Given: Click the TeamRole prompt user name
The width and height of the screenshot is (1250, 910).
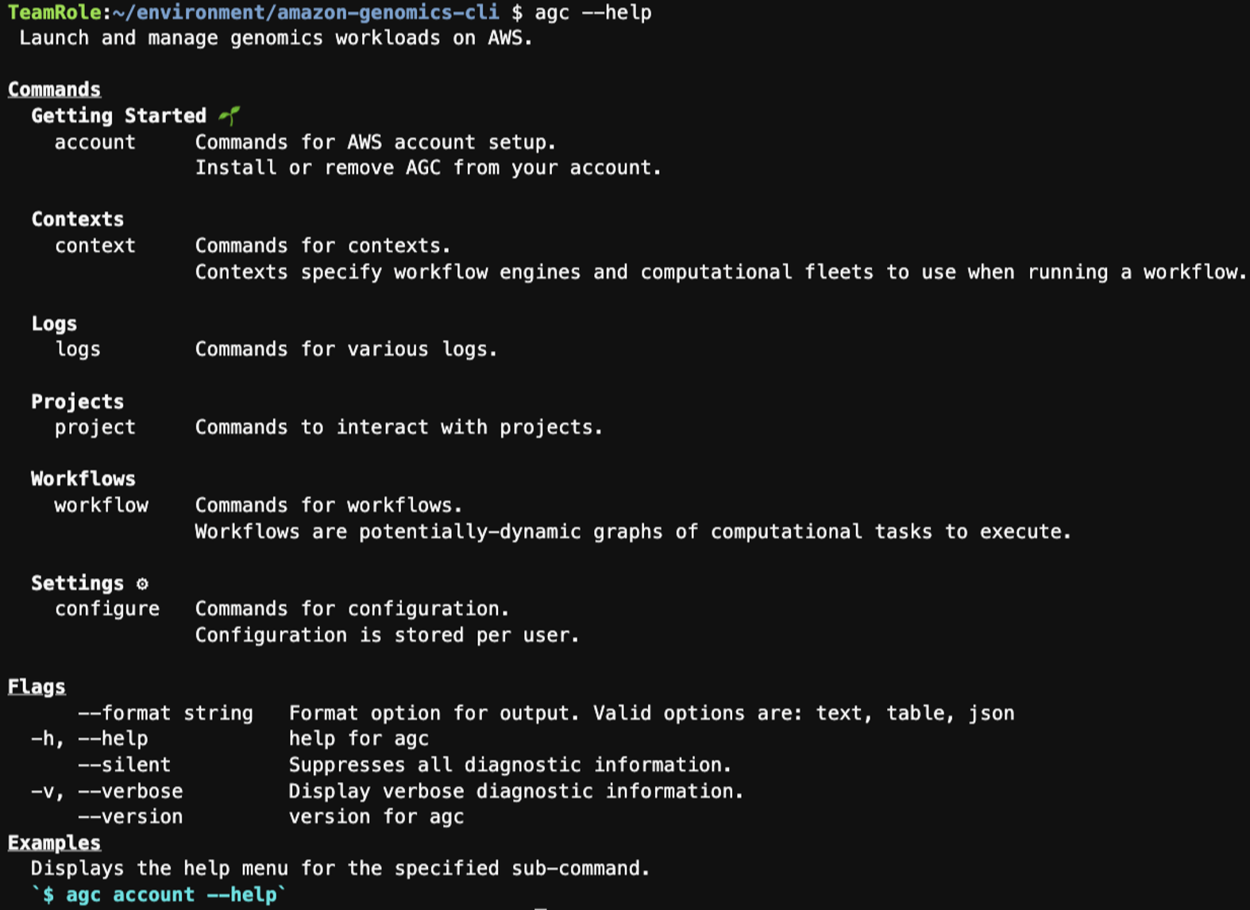Looking at the screenshot, I should tap(55, 13).
